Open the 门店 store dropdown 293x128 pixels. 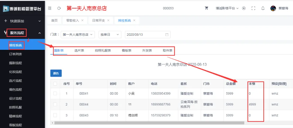click(x=78, y=35)
